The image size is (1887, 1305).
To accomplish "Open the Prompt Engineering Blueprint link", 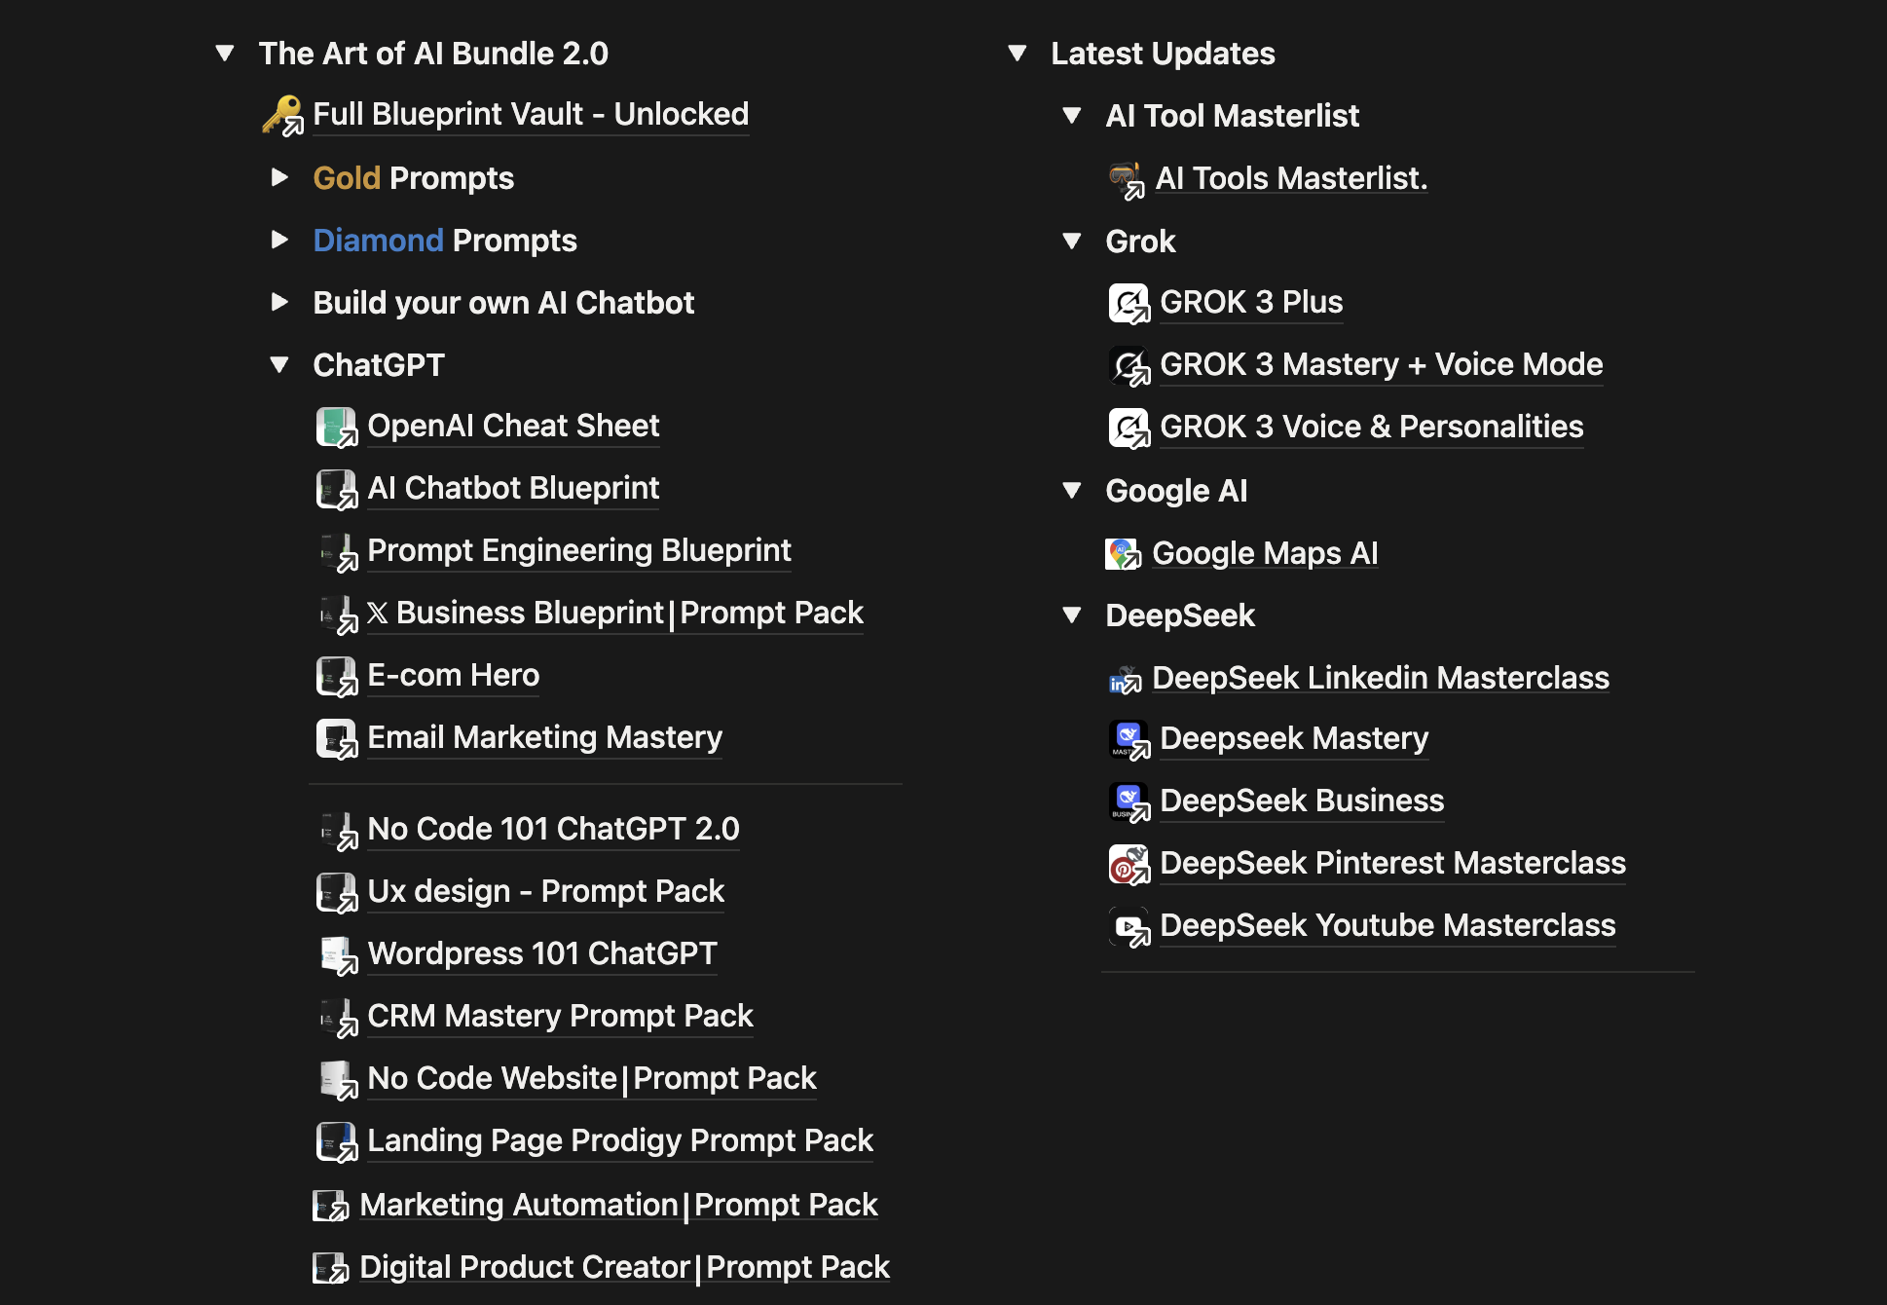I will [578, 550].
